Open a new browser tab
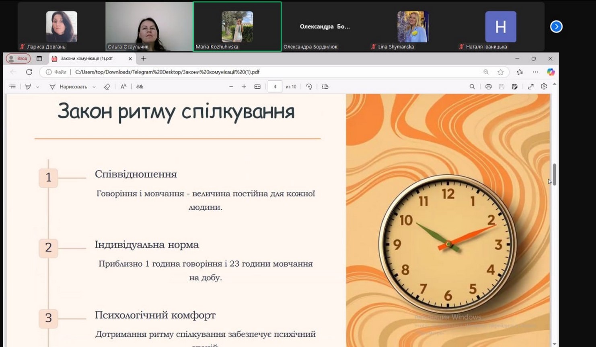Image resolution: width=596 pixels, height=347 pixels. pos(144,59)
